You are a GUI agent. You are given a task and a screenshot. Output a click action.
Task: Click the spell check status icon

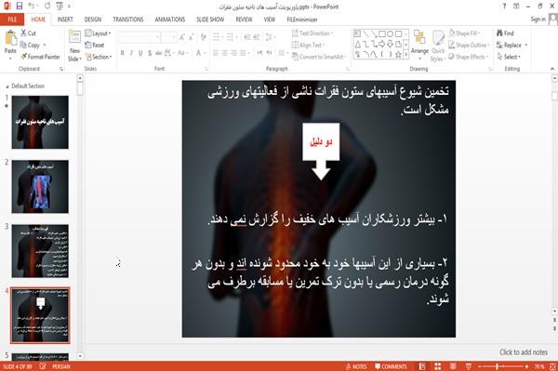[43, 366]
